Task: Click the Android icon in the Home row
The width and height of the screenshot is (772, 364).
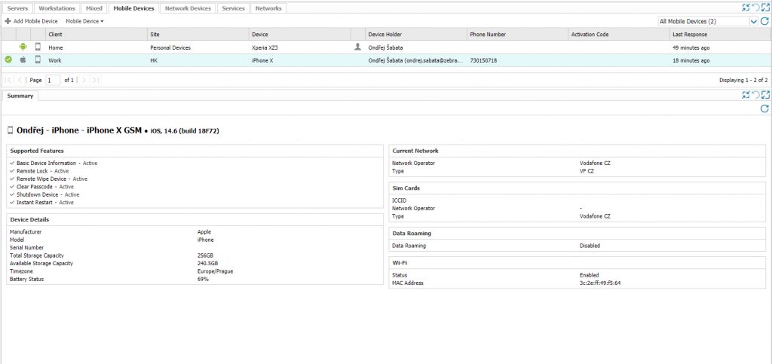Action: tap(23, 47)
